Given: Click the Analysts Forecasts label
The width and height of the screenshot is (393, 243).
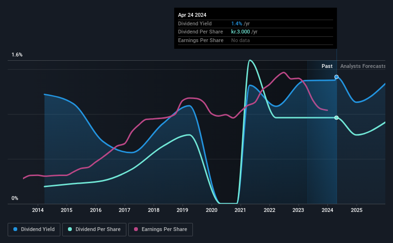Looking at the screenshot, I should coord(363,66).
